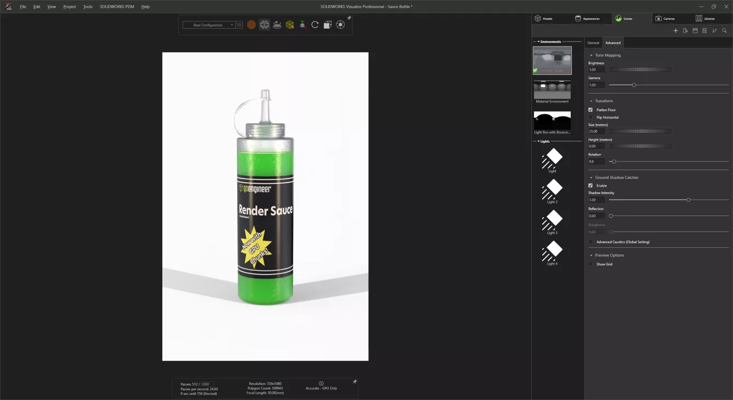Open the File menu
Image resolution: width=733 pixels, height=400 pixels.
(x=23, y=7)
